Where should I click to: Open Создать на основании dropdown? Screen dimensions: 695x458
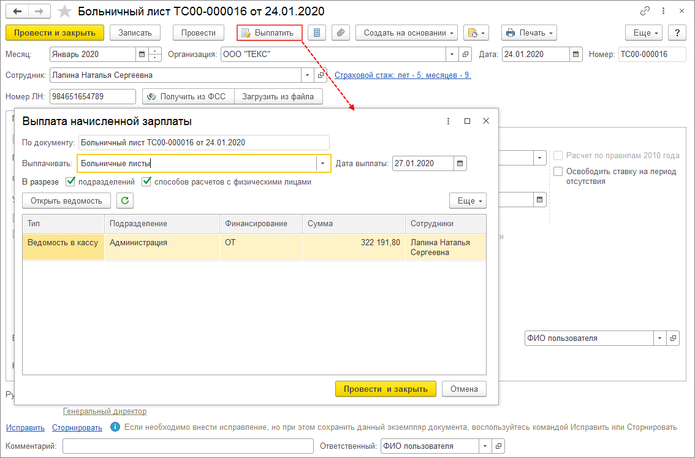(406, 33)
